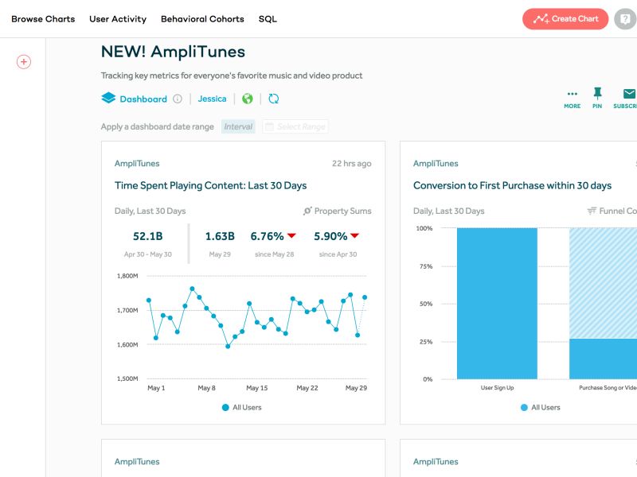
Task: Click AmpliTunes label on Time Spent card
Action: [x=137, y=164]
